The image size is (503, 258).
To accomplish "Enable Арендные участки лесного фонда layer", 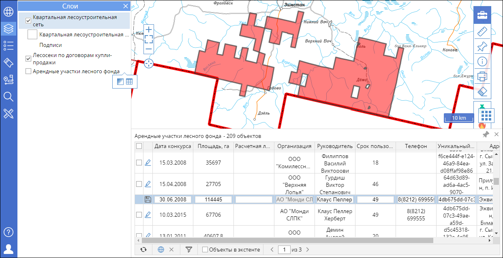I will tap(28, 71).
